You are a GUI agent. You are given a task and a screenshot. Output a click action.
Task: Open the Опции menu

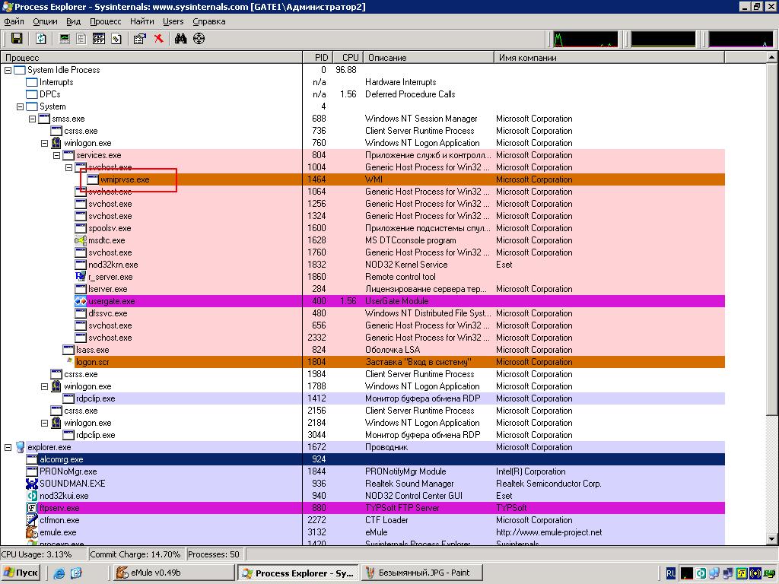click(45, 21)
